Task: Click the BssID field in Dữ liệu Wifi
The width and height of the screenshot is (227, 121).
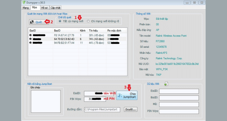Action: (179, 98)
